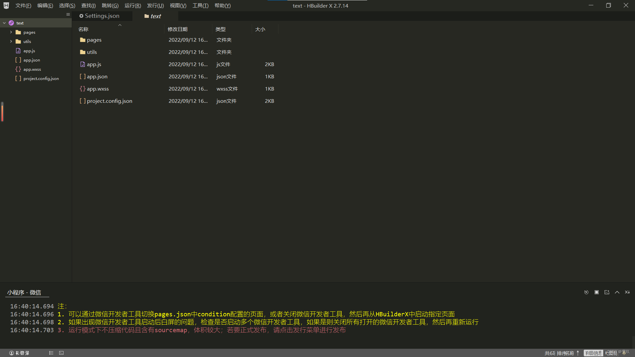The width and height of the screenshot is (635, 357).
Task: Expand the utils folder in project tree
Action: (11, 41)
